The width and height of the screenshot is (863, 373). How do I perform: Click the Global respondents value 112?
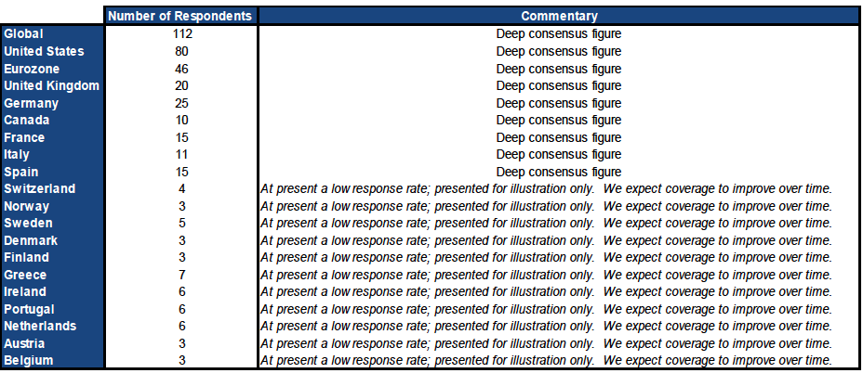[181, 34]
